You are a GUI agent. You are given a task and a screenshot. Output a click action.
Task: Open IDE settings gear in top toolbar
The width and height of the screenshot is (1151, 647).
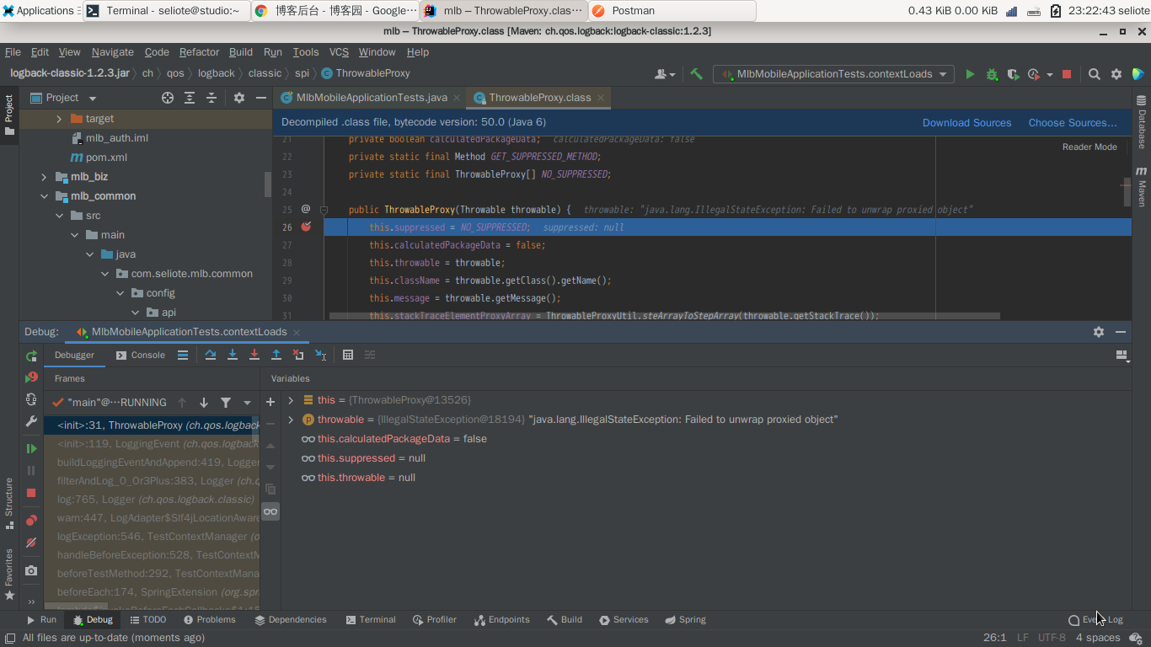[x=1116, y=74]
